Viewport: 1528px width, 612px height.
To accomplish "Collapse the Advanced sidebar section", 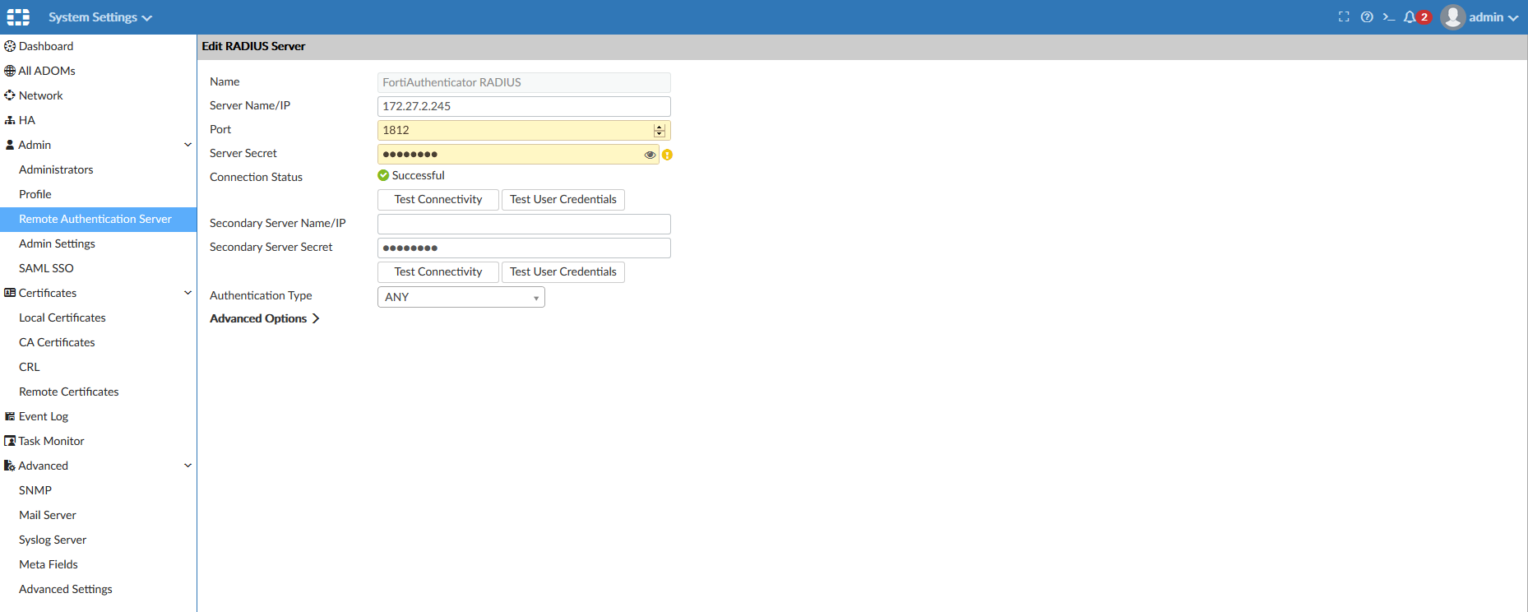I will point(188,466).
